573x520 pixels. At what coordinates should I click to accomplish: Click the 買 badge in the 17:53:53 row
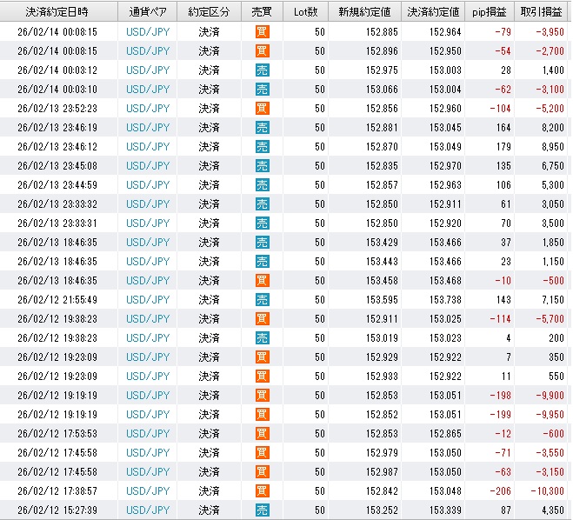coord(262,433)
